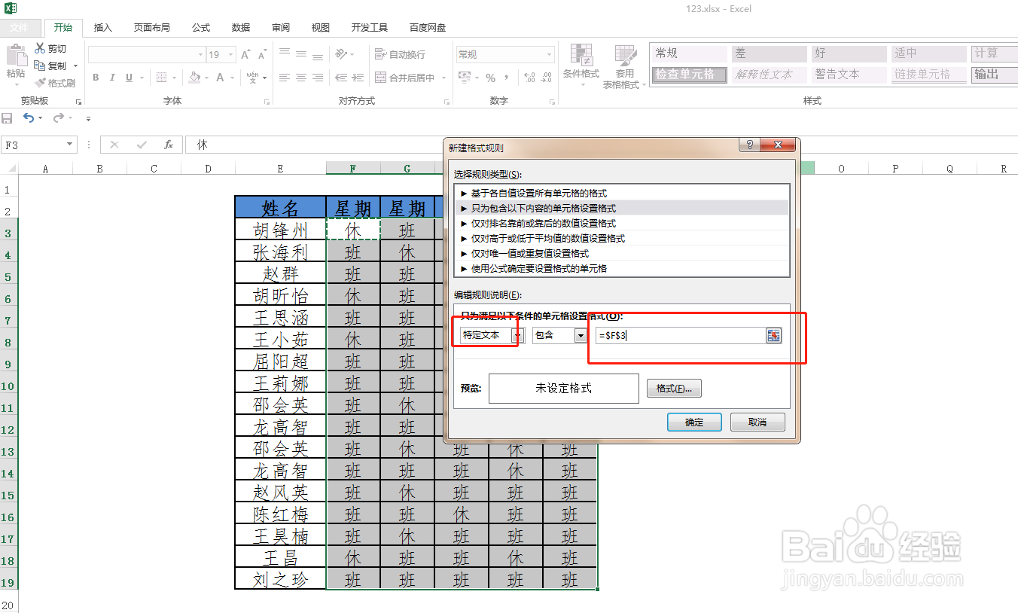Viewport: 1018px width, 613px height.
Task: Switch to Page Layout (页面布局) tab
Action: click(152, 28)
